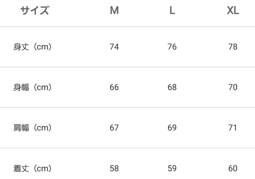The width and height of the screenshot is (255, 179).
Task: Click the 肩幅（cm） row label
Action: click(33, 128)
